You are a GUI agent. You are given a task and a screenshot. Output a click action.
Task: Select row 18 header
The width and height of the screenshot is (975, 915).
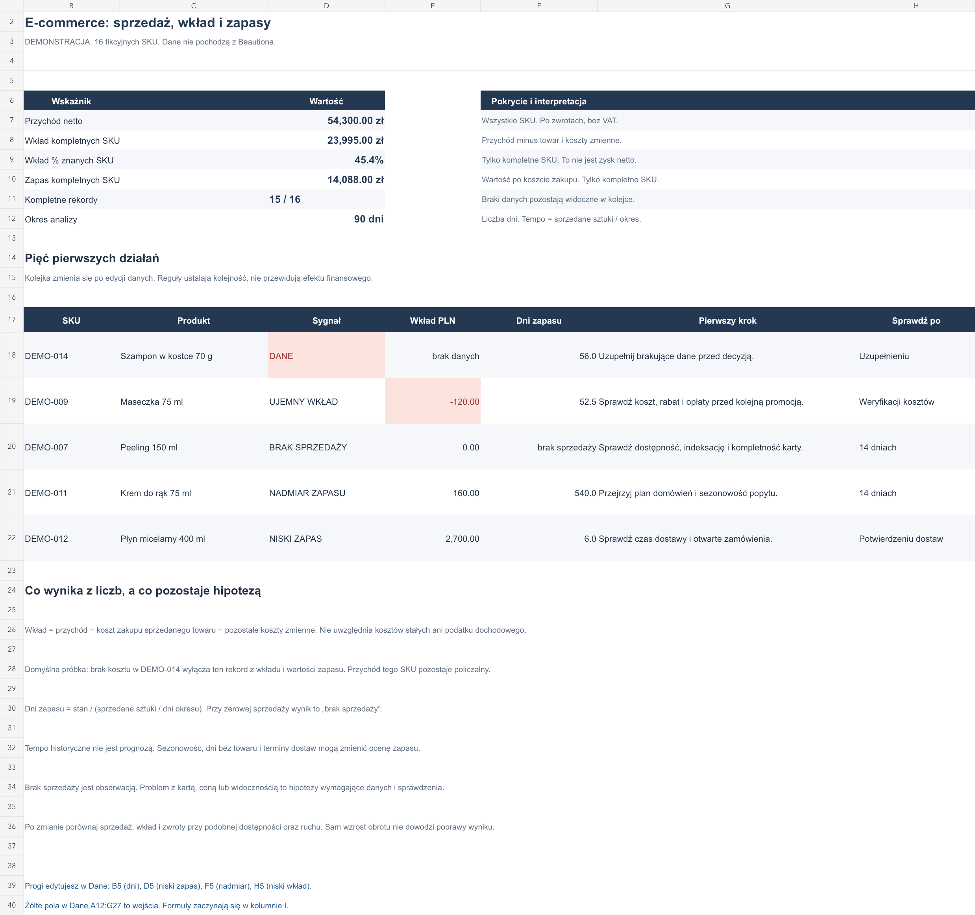pyautogui.click(x=12, y=355)
